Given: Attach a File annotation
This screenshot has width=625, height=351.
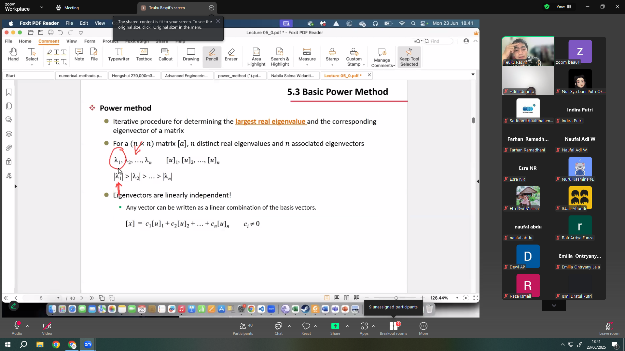Looking at the screenshot, I should 94,55.
